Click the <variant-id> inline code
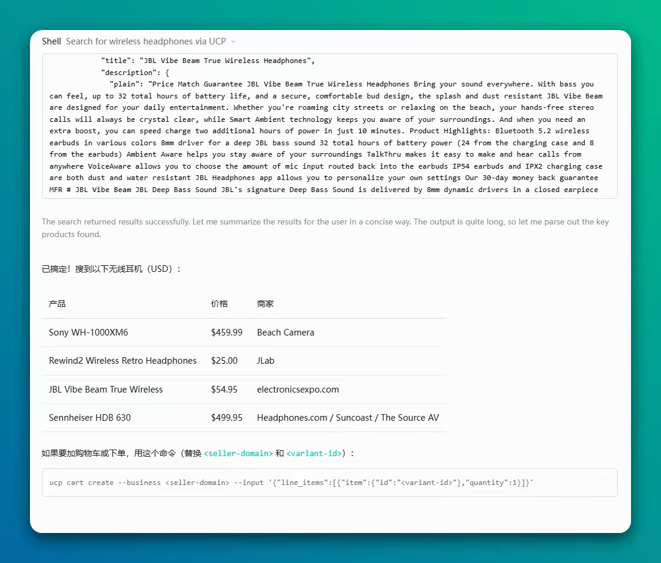Viewport: 661px width, 563px height. 314,453
